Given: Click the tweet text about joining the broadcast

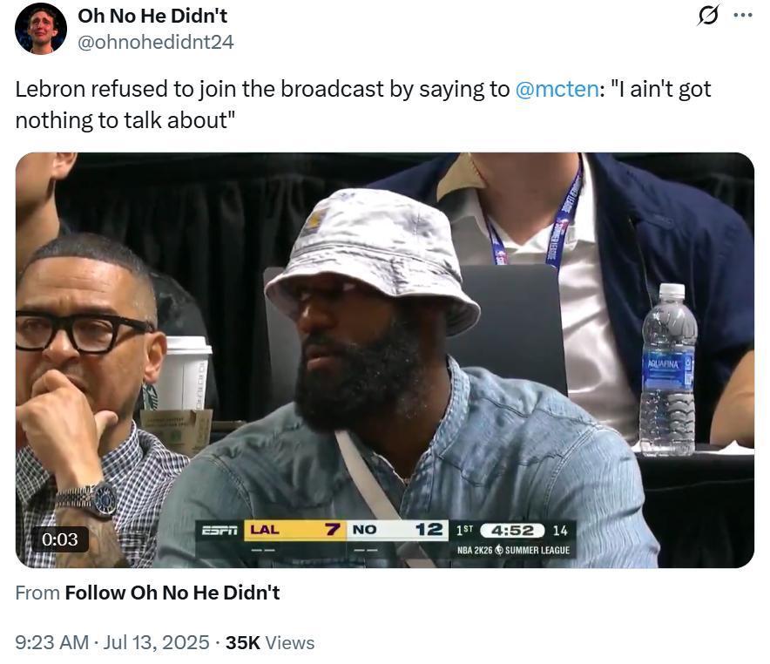Looking at the screenshot, I should (363, 105).
